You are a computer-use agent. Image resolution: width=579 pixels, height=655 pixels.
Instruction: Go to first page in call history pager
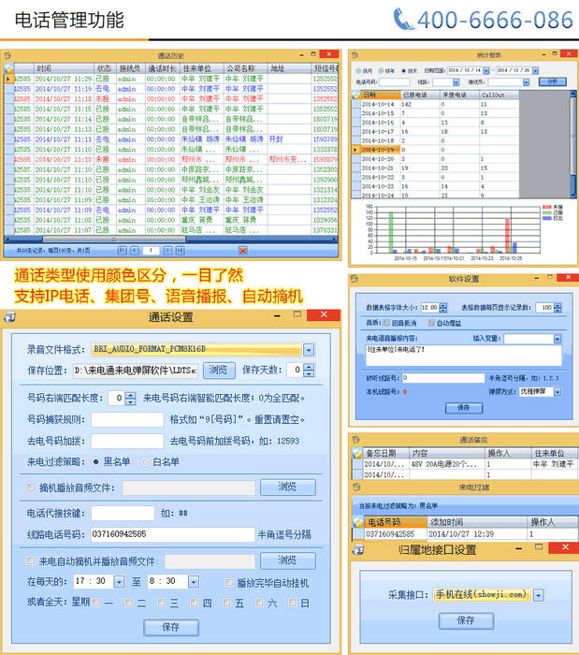121,251
